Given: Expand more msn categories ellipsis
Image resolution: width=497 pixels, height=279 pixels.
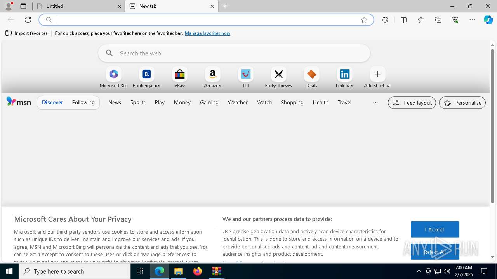Looking at the screenshot, I should point(375,103).
